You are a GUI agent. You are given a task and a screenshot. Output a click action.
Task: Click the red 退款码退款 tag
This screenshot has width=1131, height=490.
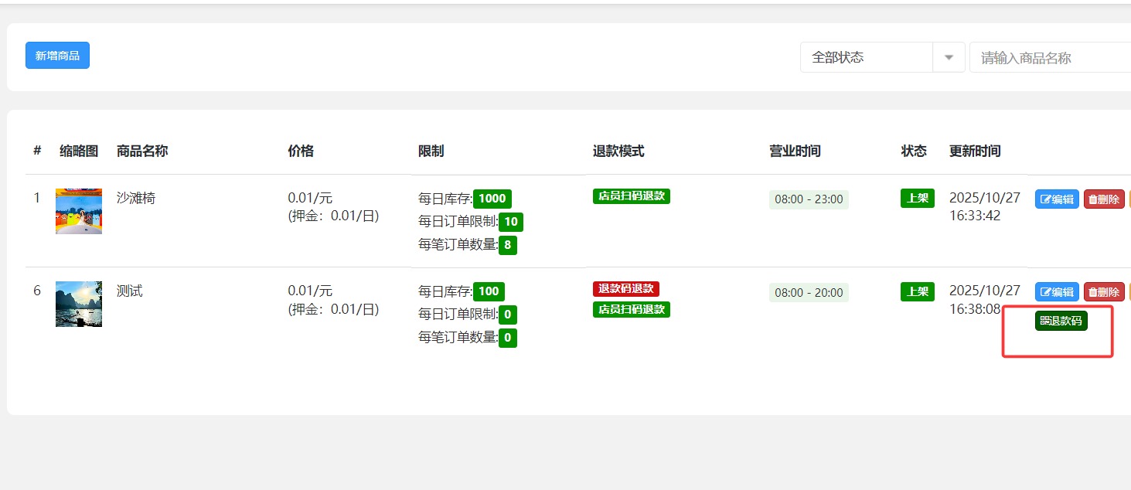tap(625, 289)
